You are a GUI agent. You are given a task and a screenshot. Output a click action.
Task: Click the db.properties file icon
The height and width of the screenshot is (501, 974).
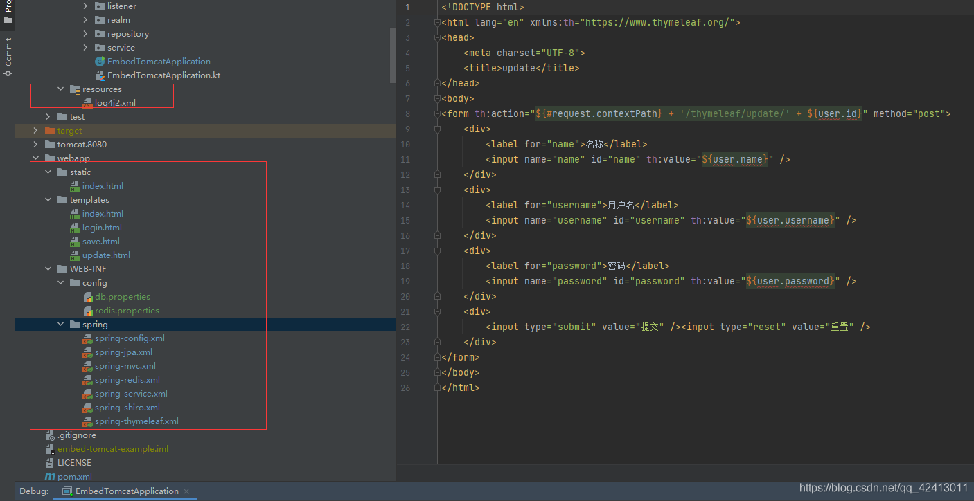point(87,297)
